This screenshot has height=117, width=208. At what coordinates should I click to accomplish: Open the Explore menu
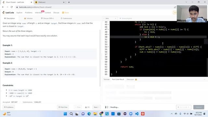19,13
